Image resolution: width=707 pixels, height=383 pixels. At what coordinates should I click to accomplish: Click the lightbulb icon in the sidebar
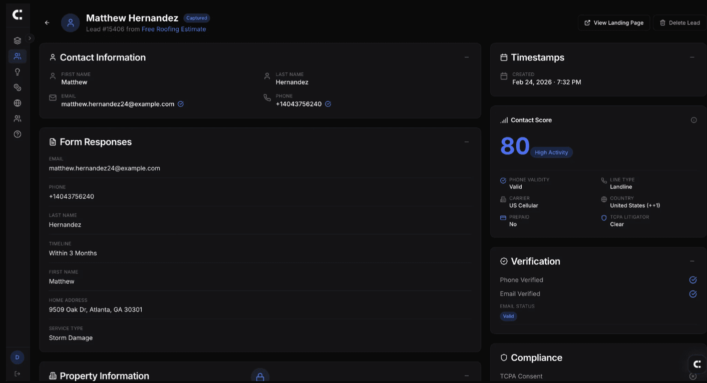click(17, 71)
